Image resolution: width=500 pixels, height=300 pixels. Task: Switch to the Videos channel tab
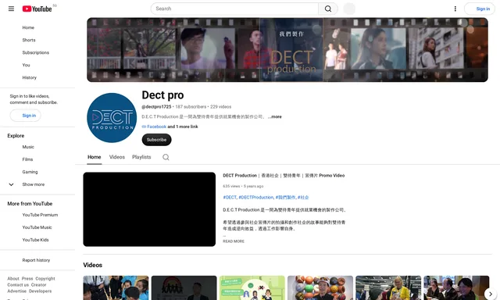116,157
